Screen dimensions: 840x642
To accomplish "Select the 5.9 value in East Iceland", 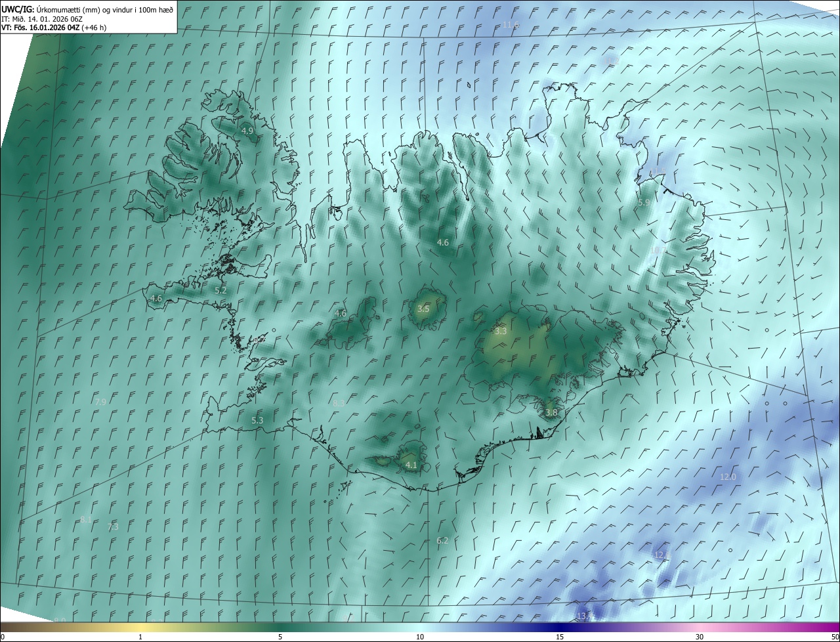I will pyautogui.click(x=644, y=203).
